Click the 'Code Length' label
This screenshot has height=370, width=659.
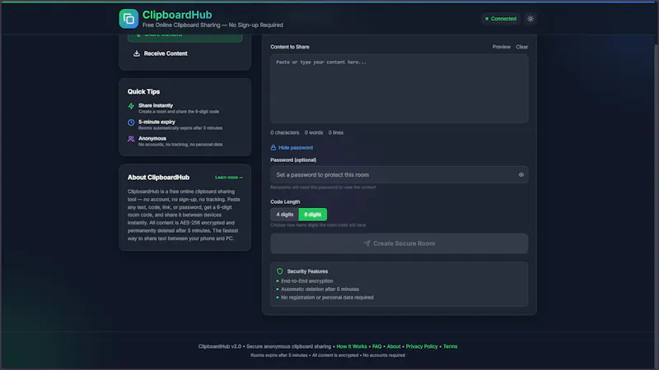(x=285, y=201)
